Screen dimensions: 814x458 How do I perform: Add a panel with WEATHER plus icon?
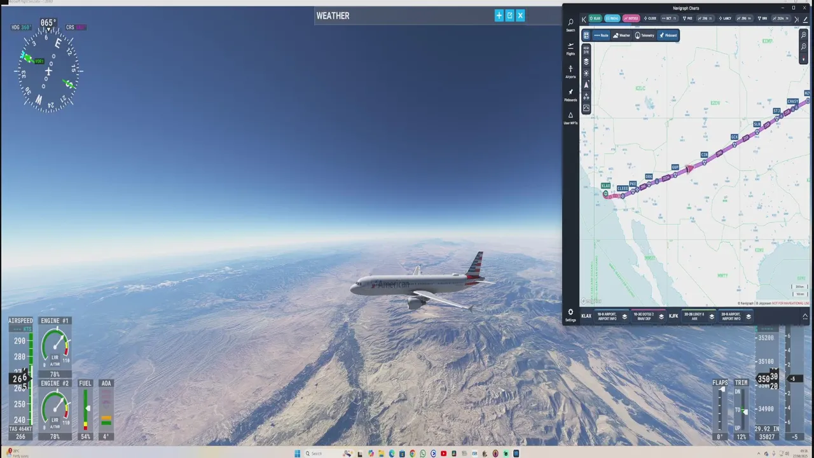click(499, 15)
